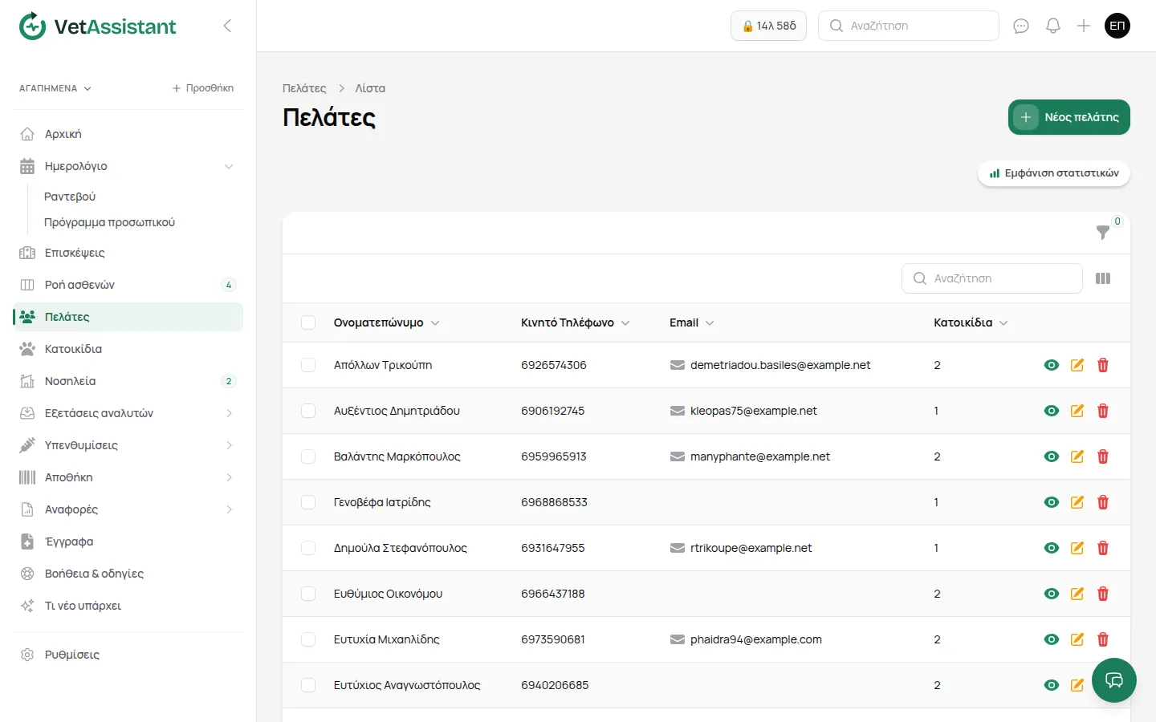Select the Αυξέντιος Δημητριάδου row checkbox
1156x722 pixels.
click(x=308, y=411)
